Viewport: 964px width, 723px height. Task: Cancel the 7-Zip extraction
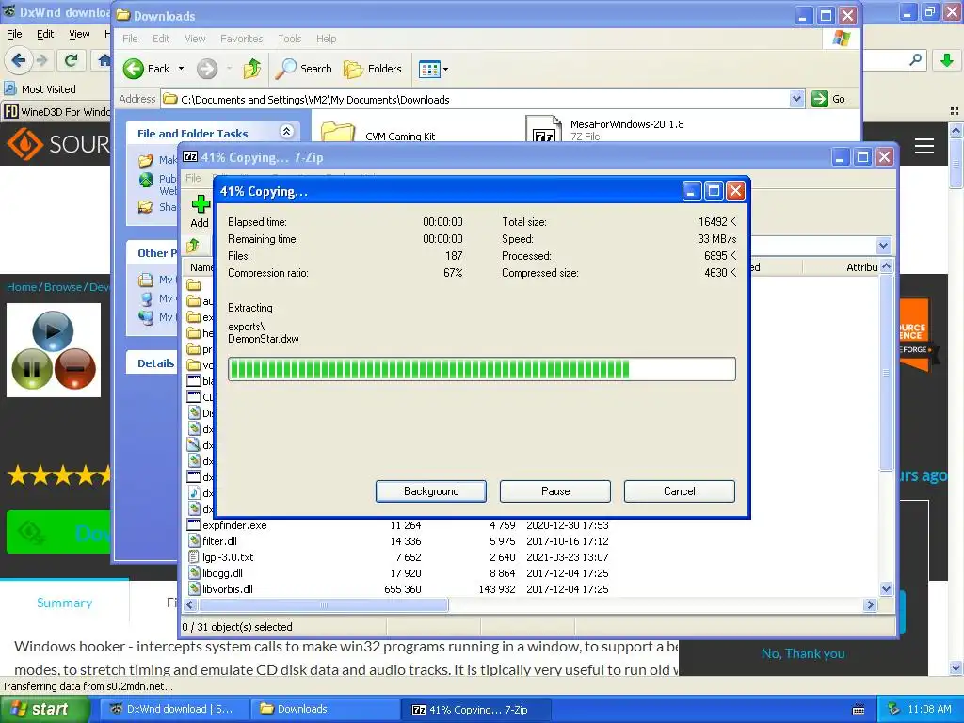(680, 491)
